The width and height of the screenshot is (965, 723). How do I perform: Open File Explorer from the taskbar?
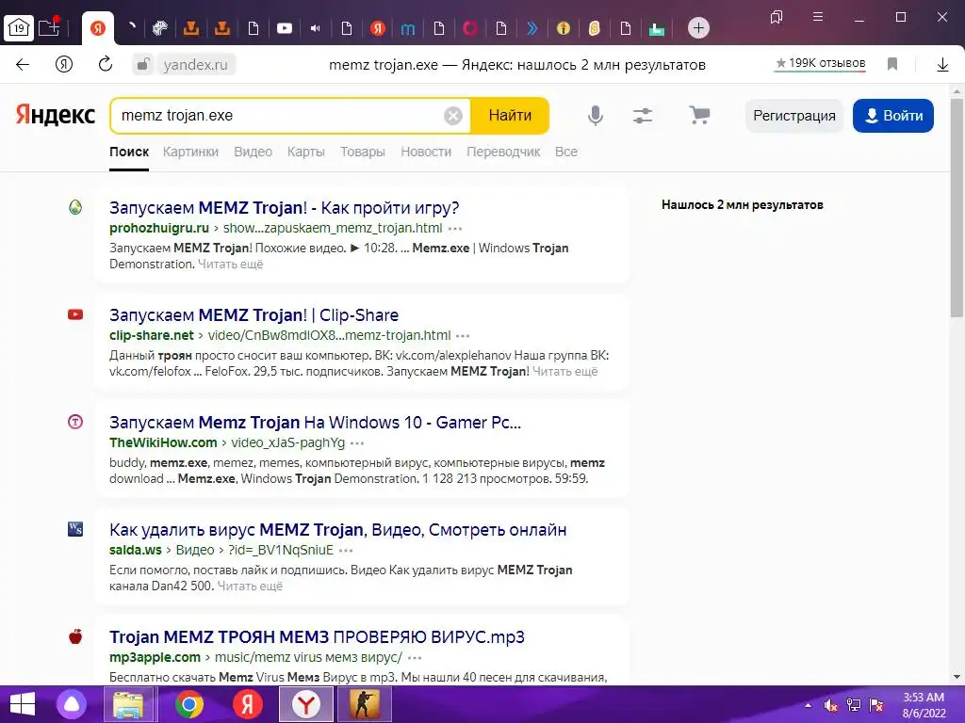tap(128, 704)
